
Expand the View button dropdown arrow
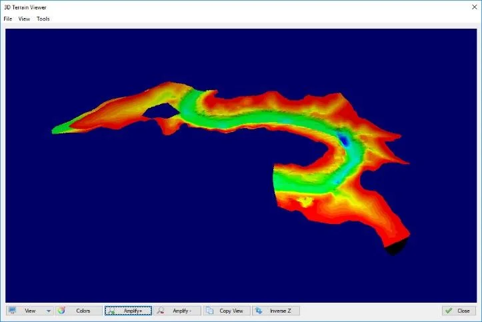49,311
